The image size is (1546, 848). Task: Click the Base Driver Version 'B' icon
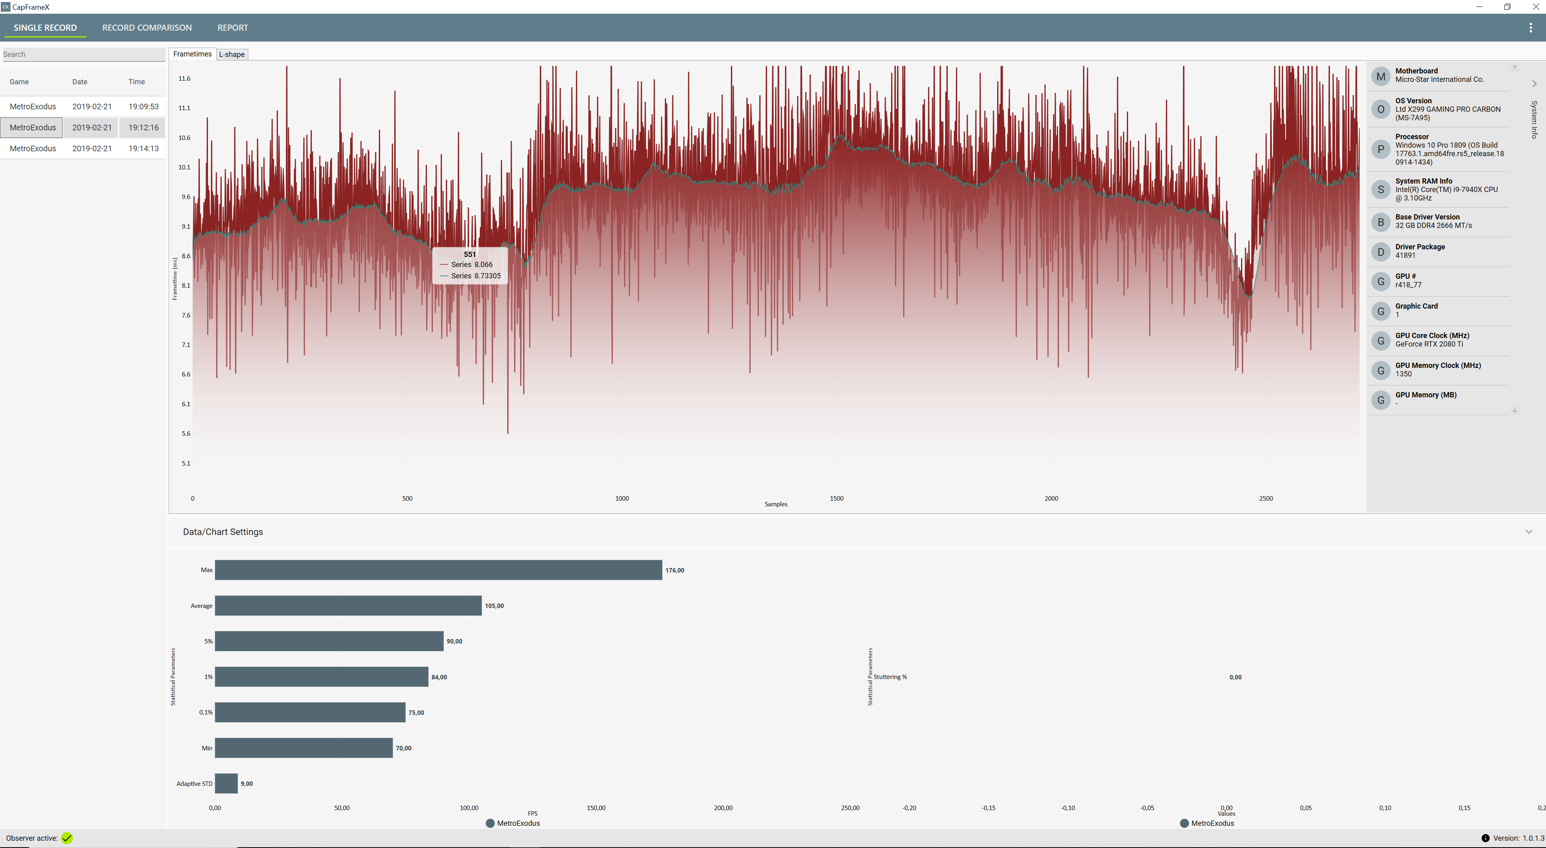tap(1381, 222)
